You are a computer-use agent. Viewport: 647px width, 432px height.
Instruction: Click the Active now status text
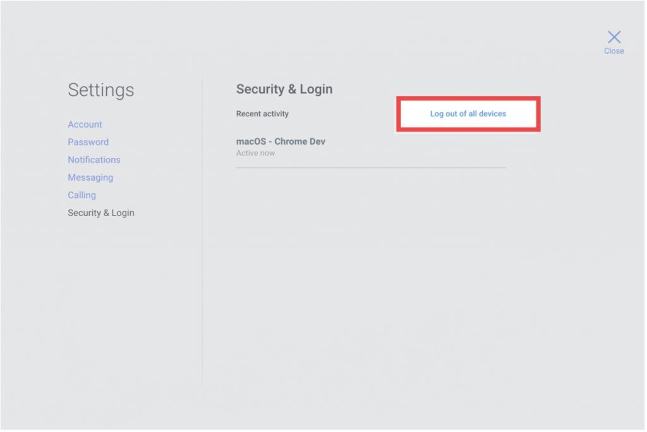[255, 153]
